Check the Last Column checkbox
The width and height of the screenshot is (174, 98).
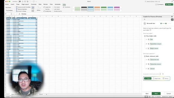(53, 9)
